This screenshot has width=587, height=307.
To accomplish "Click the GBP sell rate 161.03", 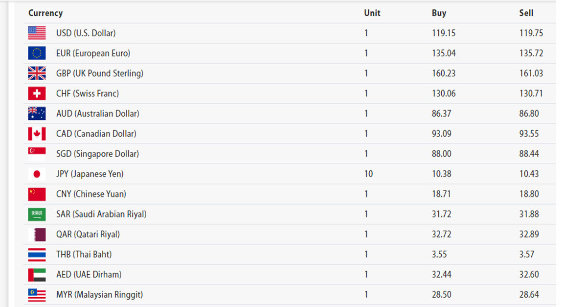I will pos(531,73).
